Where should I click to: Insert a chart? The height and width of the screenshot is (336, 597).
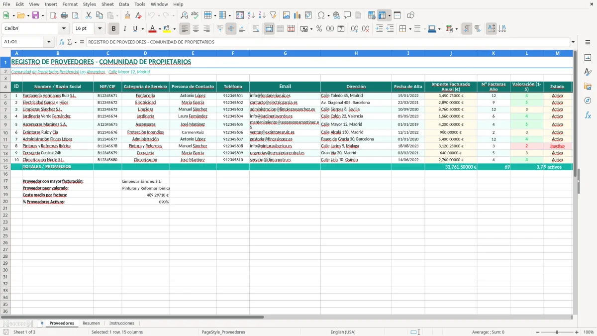coord(297,15)
